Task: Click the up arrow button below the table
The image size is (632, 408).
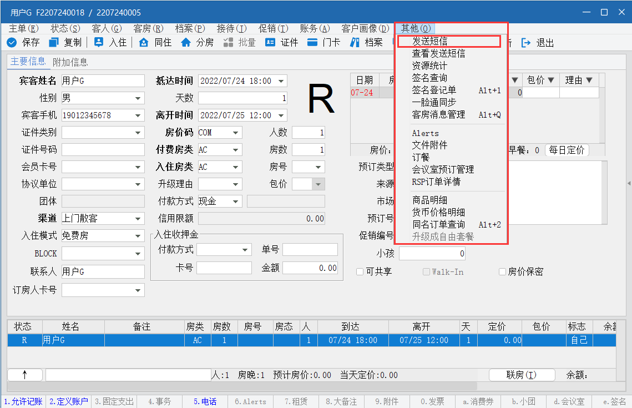Action: pyautogui.click(x=25, y=375)
